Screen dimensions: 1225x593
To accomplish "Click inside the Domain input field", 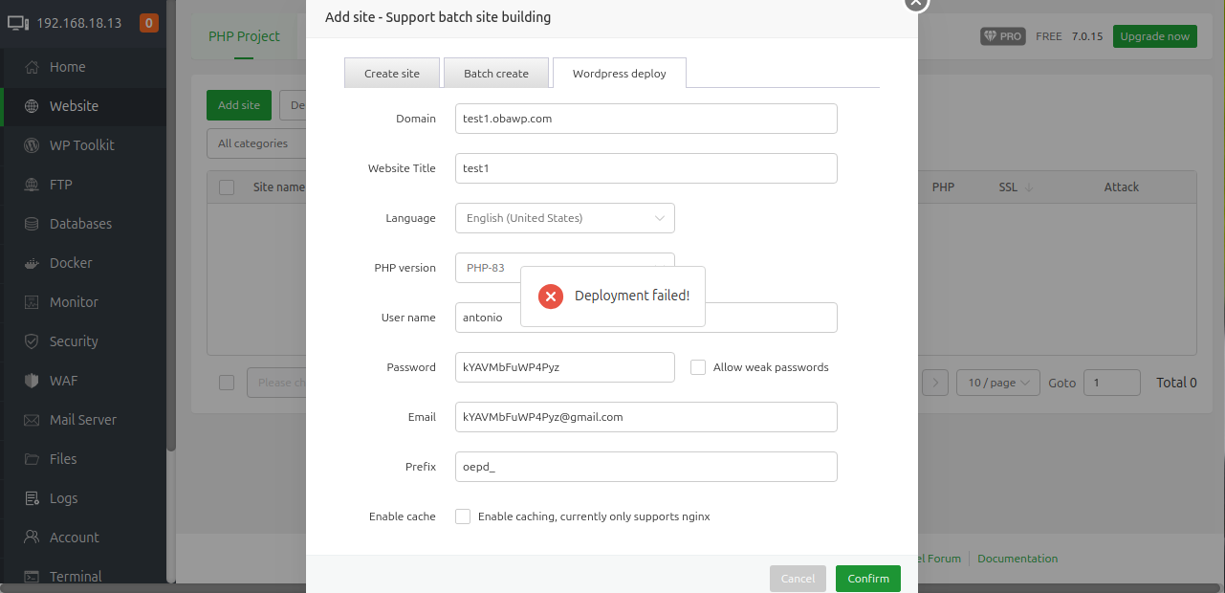I will pos(645,119).
